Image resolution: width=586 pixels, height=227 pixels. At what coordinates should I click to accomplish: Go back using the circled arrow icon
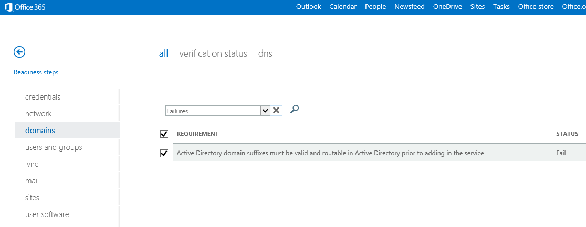click(19, 52)
